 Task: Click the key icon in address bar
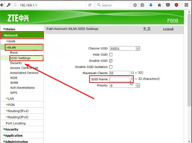(8, 5)
